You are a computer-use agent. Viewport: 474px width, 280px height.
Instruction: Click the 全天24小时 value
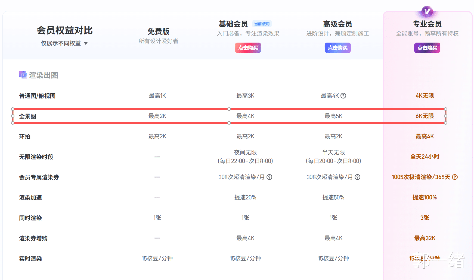click(425, 157)
